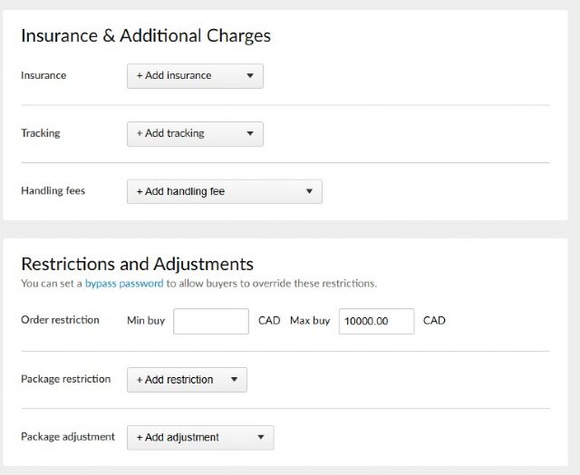The width and height of the screenshot is (580, 475).
Task: Click the Package restriction label
Action: tap(65, 379)
